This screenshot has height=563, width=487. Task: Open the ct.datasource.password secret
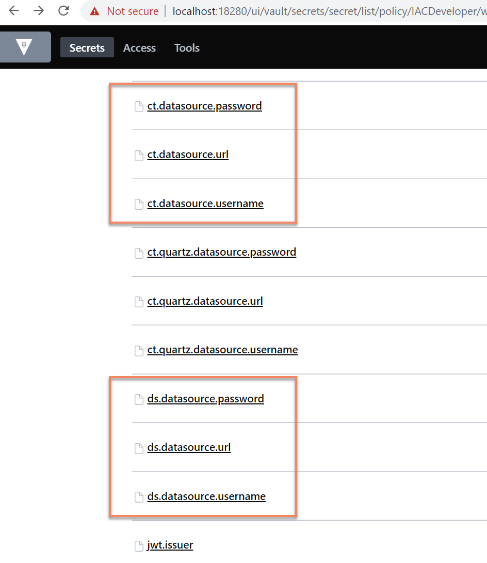(x=204, y=106)
